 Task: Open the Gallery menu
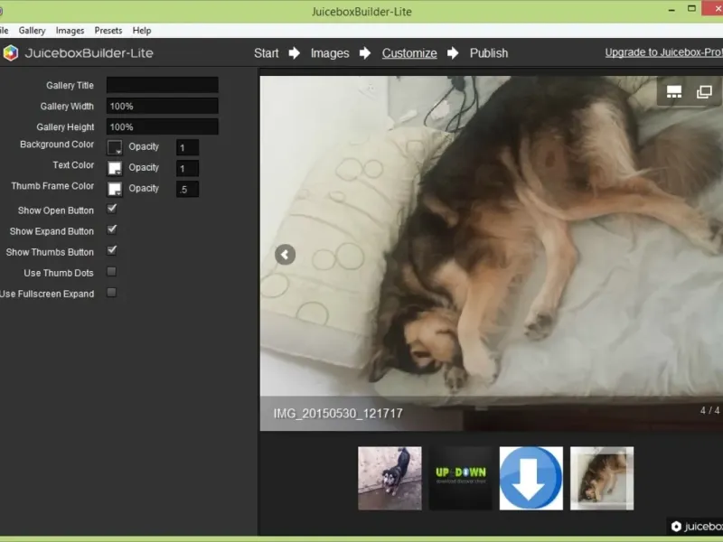(32, 31)
